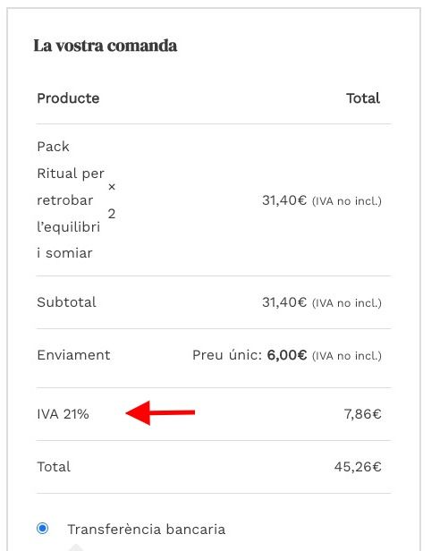The image size is (440, 551).
Task: Click the bold 6,00€ shipping price
Action: pyautogui.click(x=287, y=355)
